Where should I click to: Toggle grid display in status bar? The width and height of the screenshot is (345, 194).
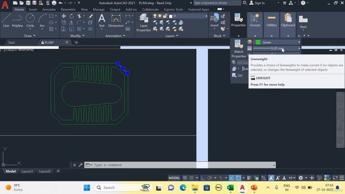tap(185, 178)
